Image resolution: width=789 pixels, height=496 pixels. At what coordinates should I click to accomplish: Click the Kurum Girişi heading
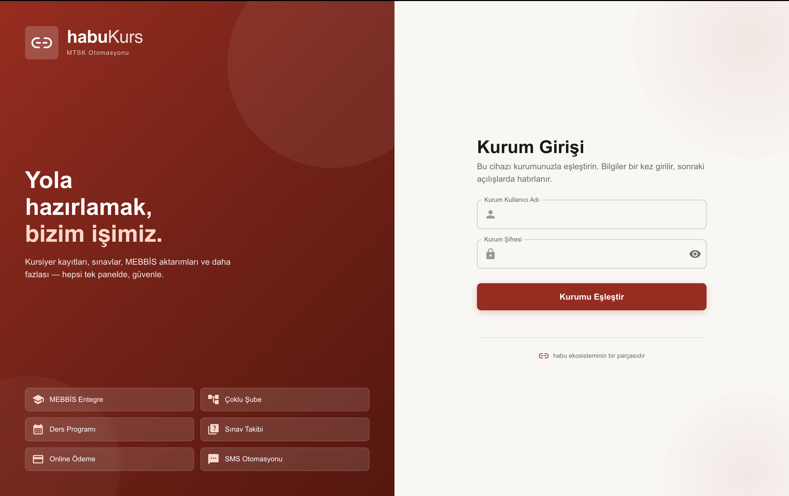[x=530, y=147]
